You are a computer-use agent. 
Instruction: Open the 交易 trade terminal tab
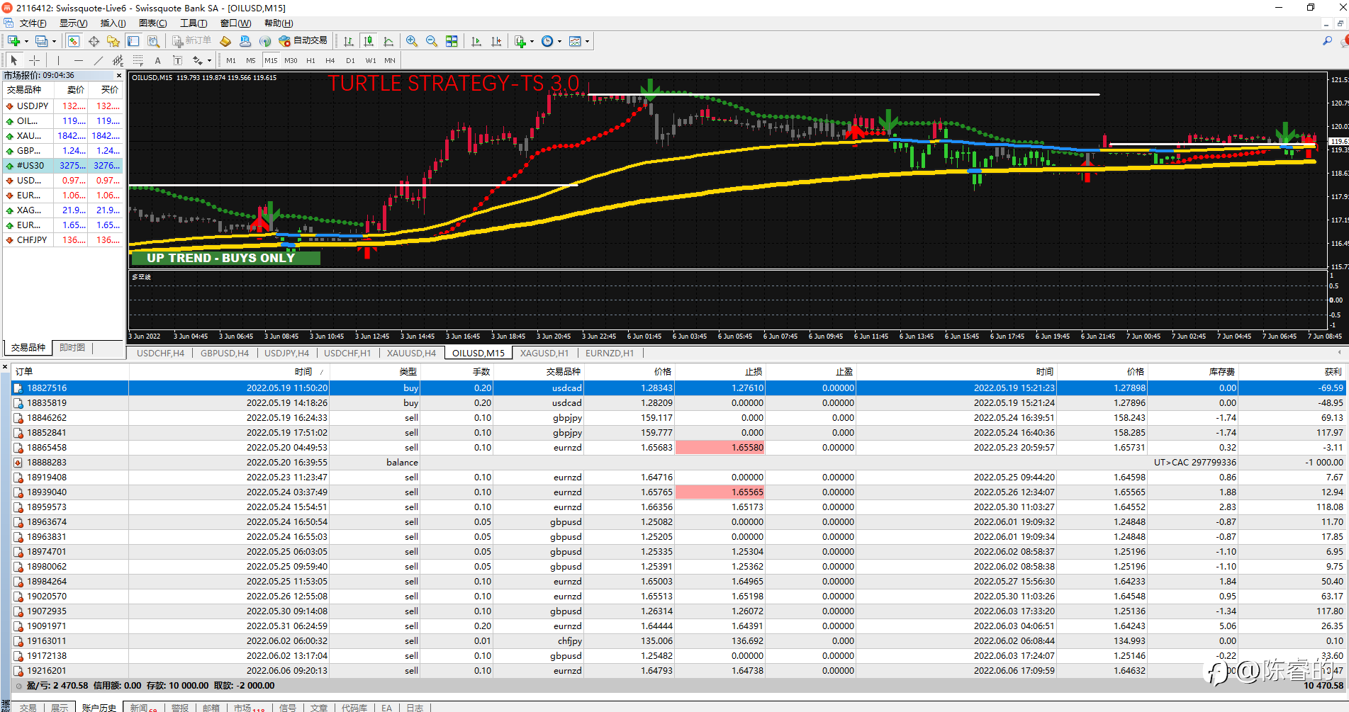click(x=28, y=707)
